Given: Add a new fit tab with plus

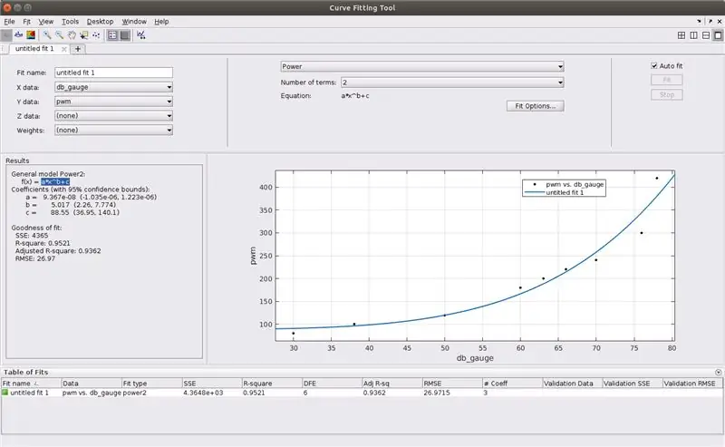Looking at the screenshot, I should (78, 49).
